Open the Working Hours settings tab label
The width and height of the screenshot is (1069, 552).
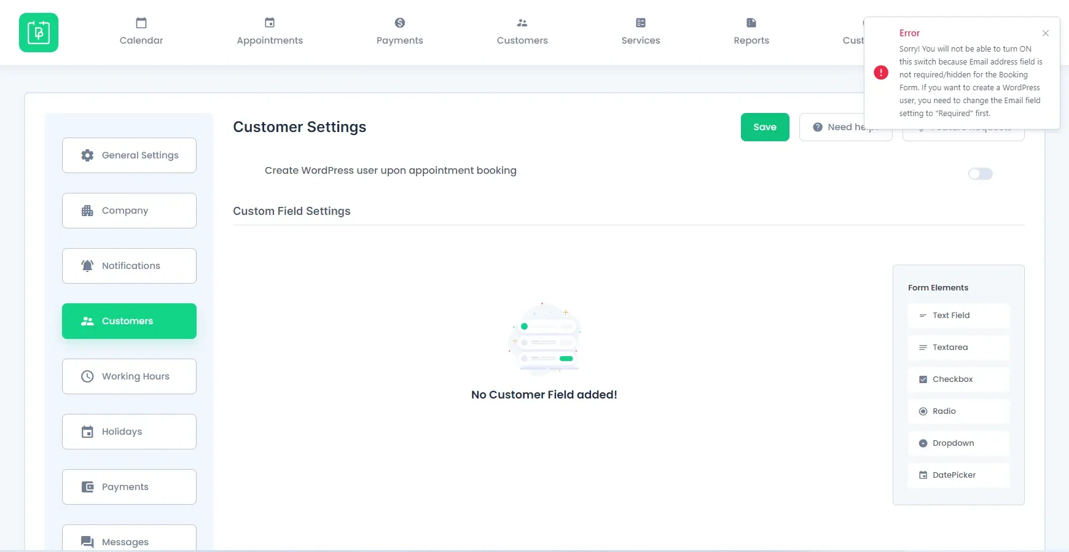tap(136, 376)
